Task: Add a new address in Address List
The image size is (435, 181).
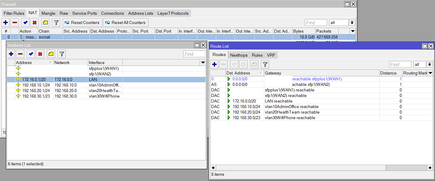Action: (x=11, y=54)
